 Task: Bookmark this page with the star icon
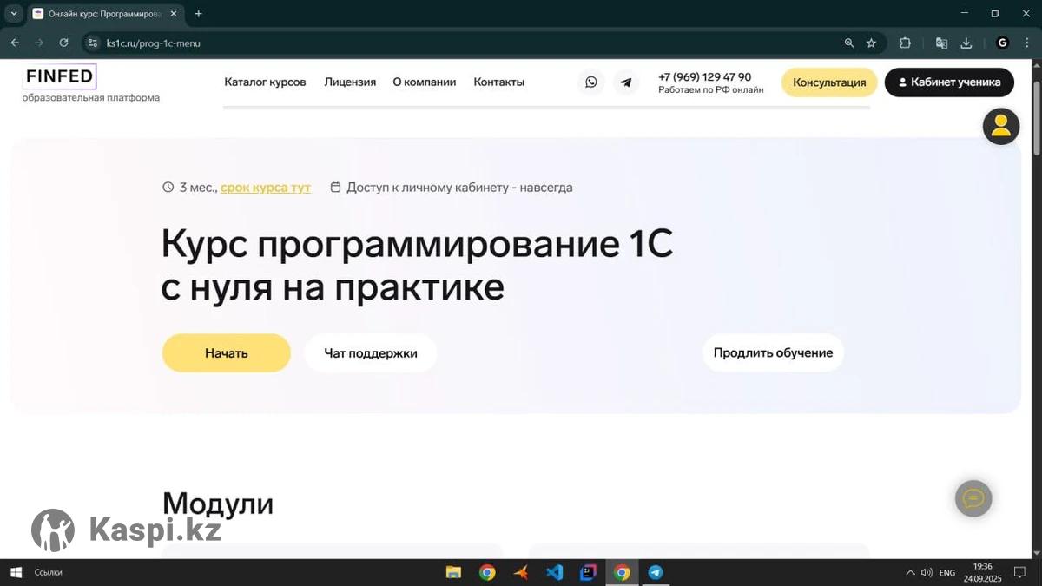[x=872, y=43]
